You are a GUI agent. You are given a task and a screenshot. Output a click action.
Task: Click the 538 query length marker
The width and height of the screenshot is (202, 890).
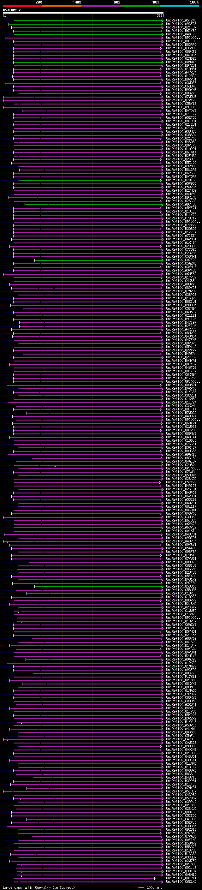[x=159, y=15]
